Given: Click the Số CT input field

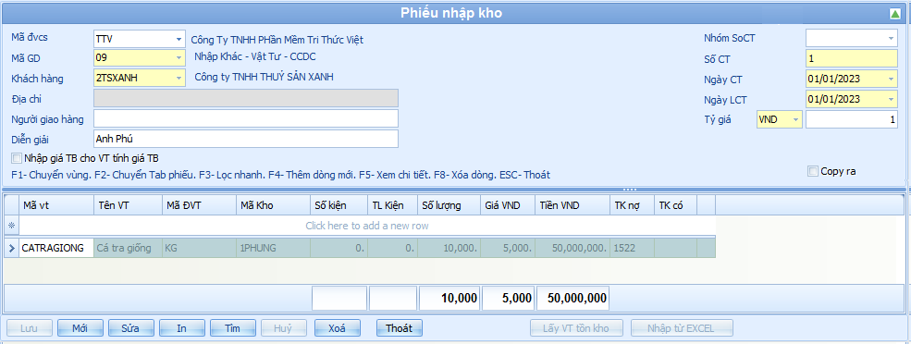Looking at the screenshot, I should 851,58.
